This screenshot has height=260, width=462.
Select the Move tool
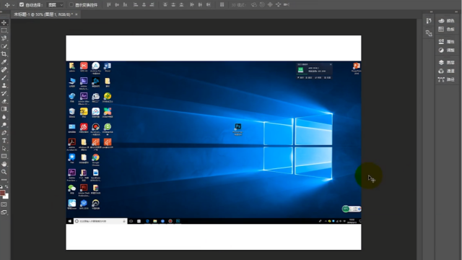coord(4,22)
